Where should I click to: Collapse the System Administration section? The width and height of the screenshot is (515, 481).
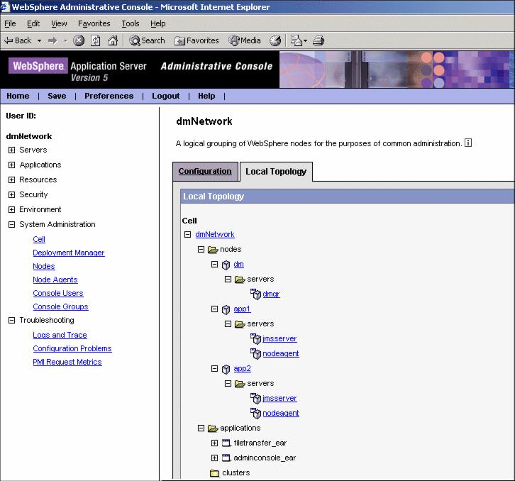coord(11,224)
